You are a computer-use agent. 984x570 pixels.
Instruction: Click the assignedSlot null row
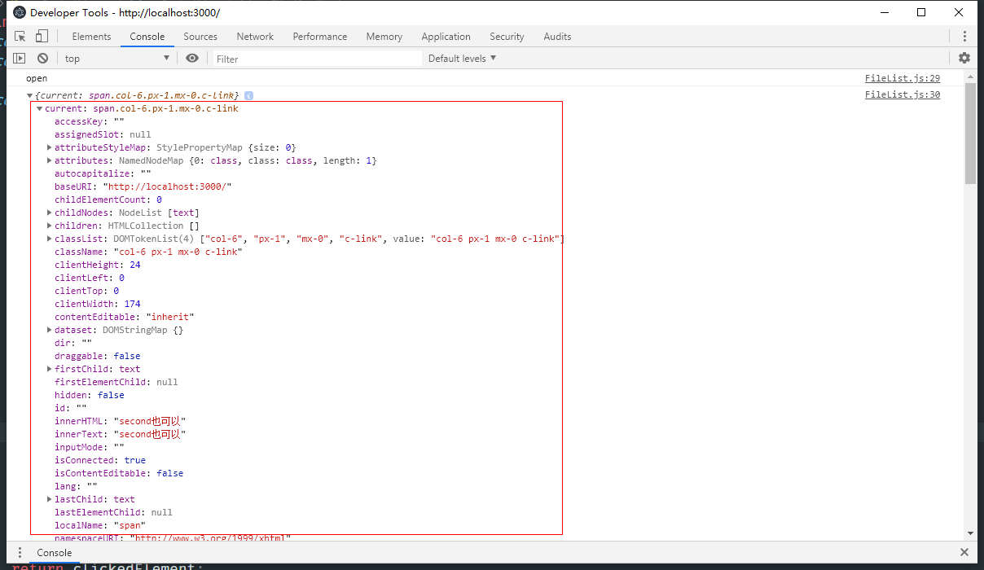point(103,134)
